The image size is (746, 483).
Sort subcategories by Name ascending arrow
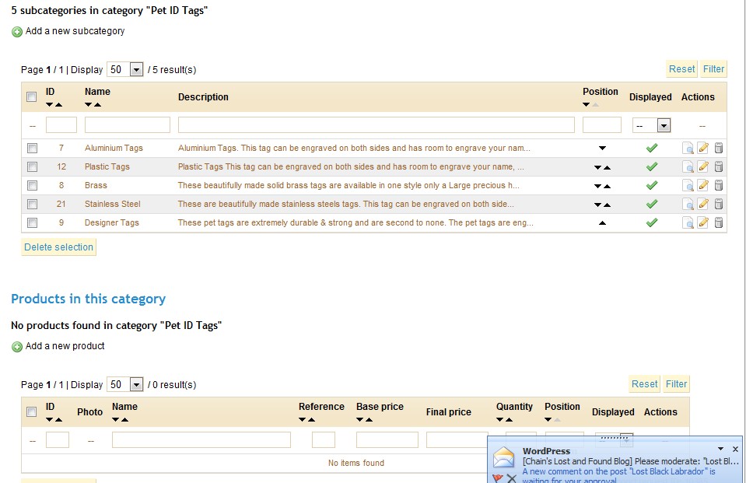coord(97,105)
